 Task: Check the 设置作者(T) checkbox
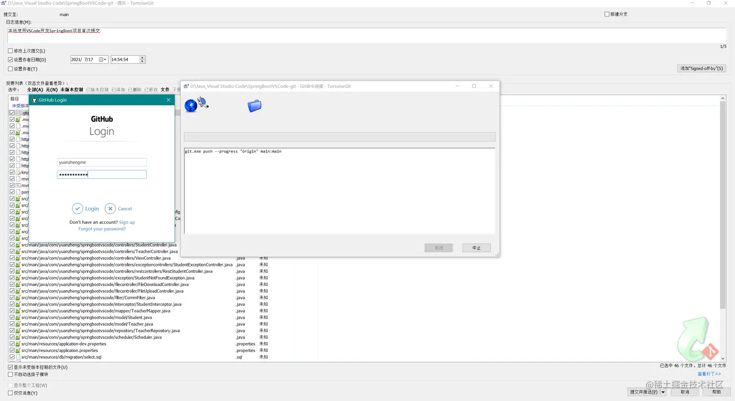[x=10, y=69]
